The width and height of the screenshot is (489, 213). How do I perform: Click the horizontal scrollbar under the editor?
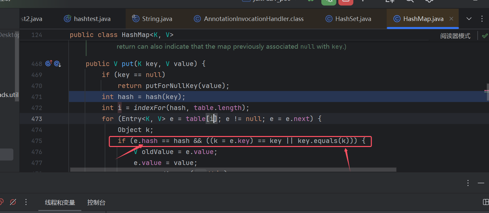[x=233, y=170]
